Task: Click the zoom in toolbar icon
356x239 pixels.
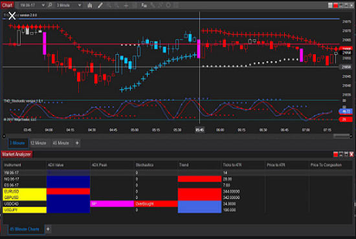Action: [109, 5]
